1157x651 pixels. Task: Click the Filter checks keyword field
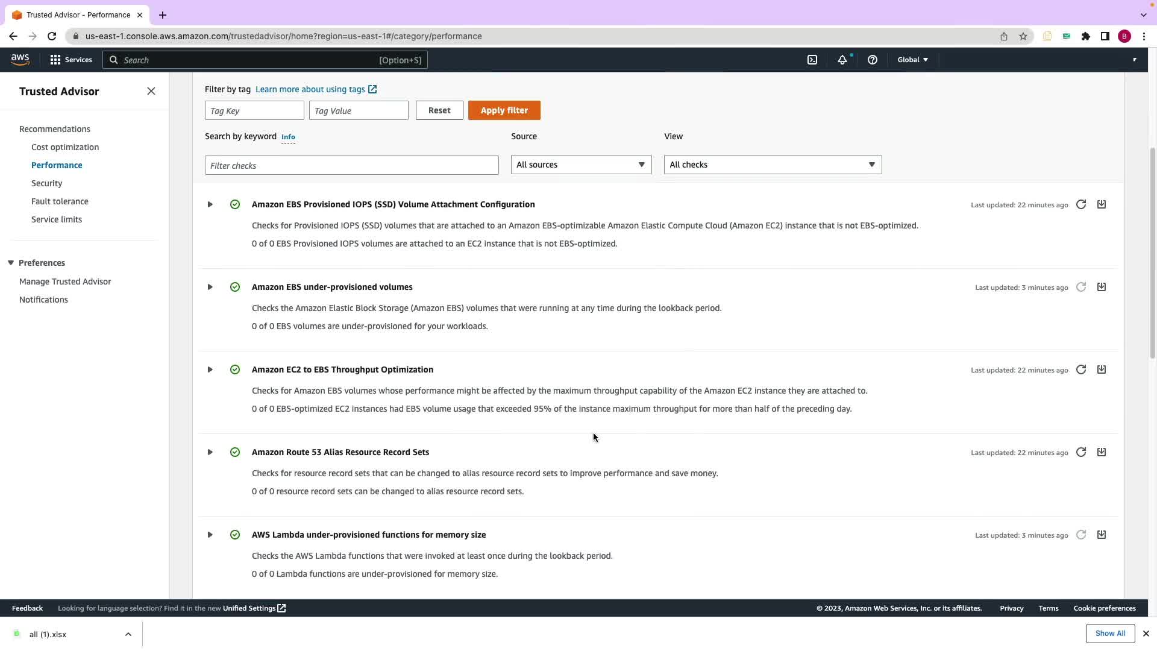coord(351,165)
